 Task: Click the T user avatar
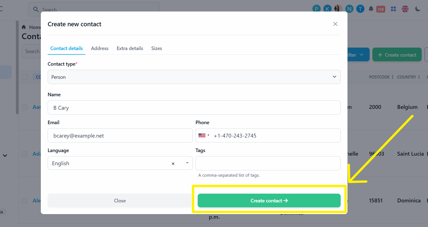[x=360, y=9]
